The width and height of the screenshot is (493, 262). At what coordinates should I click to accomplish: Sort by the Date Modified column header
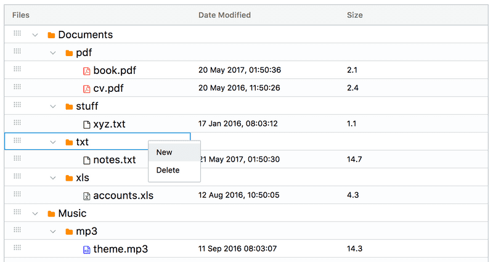pyautogui.click(x=224, y=15)
